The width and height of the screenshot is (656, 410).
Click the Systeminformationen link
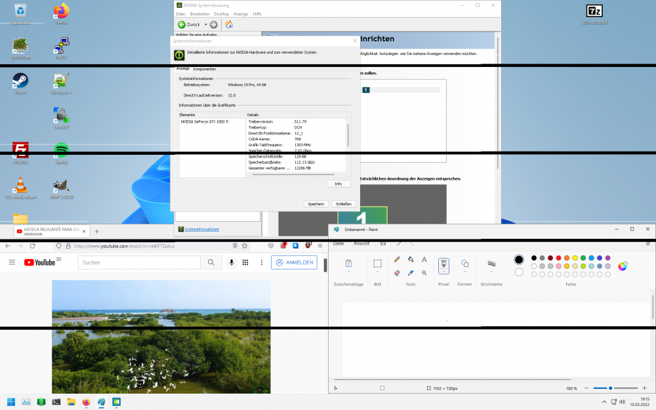pyautogui.click(x=201, y=229)
